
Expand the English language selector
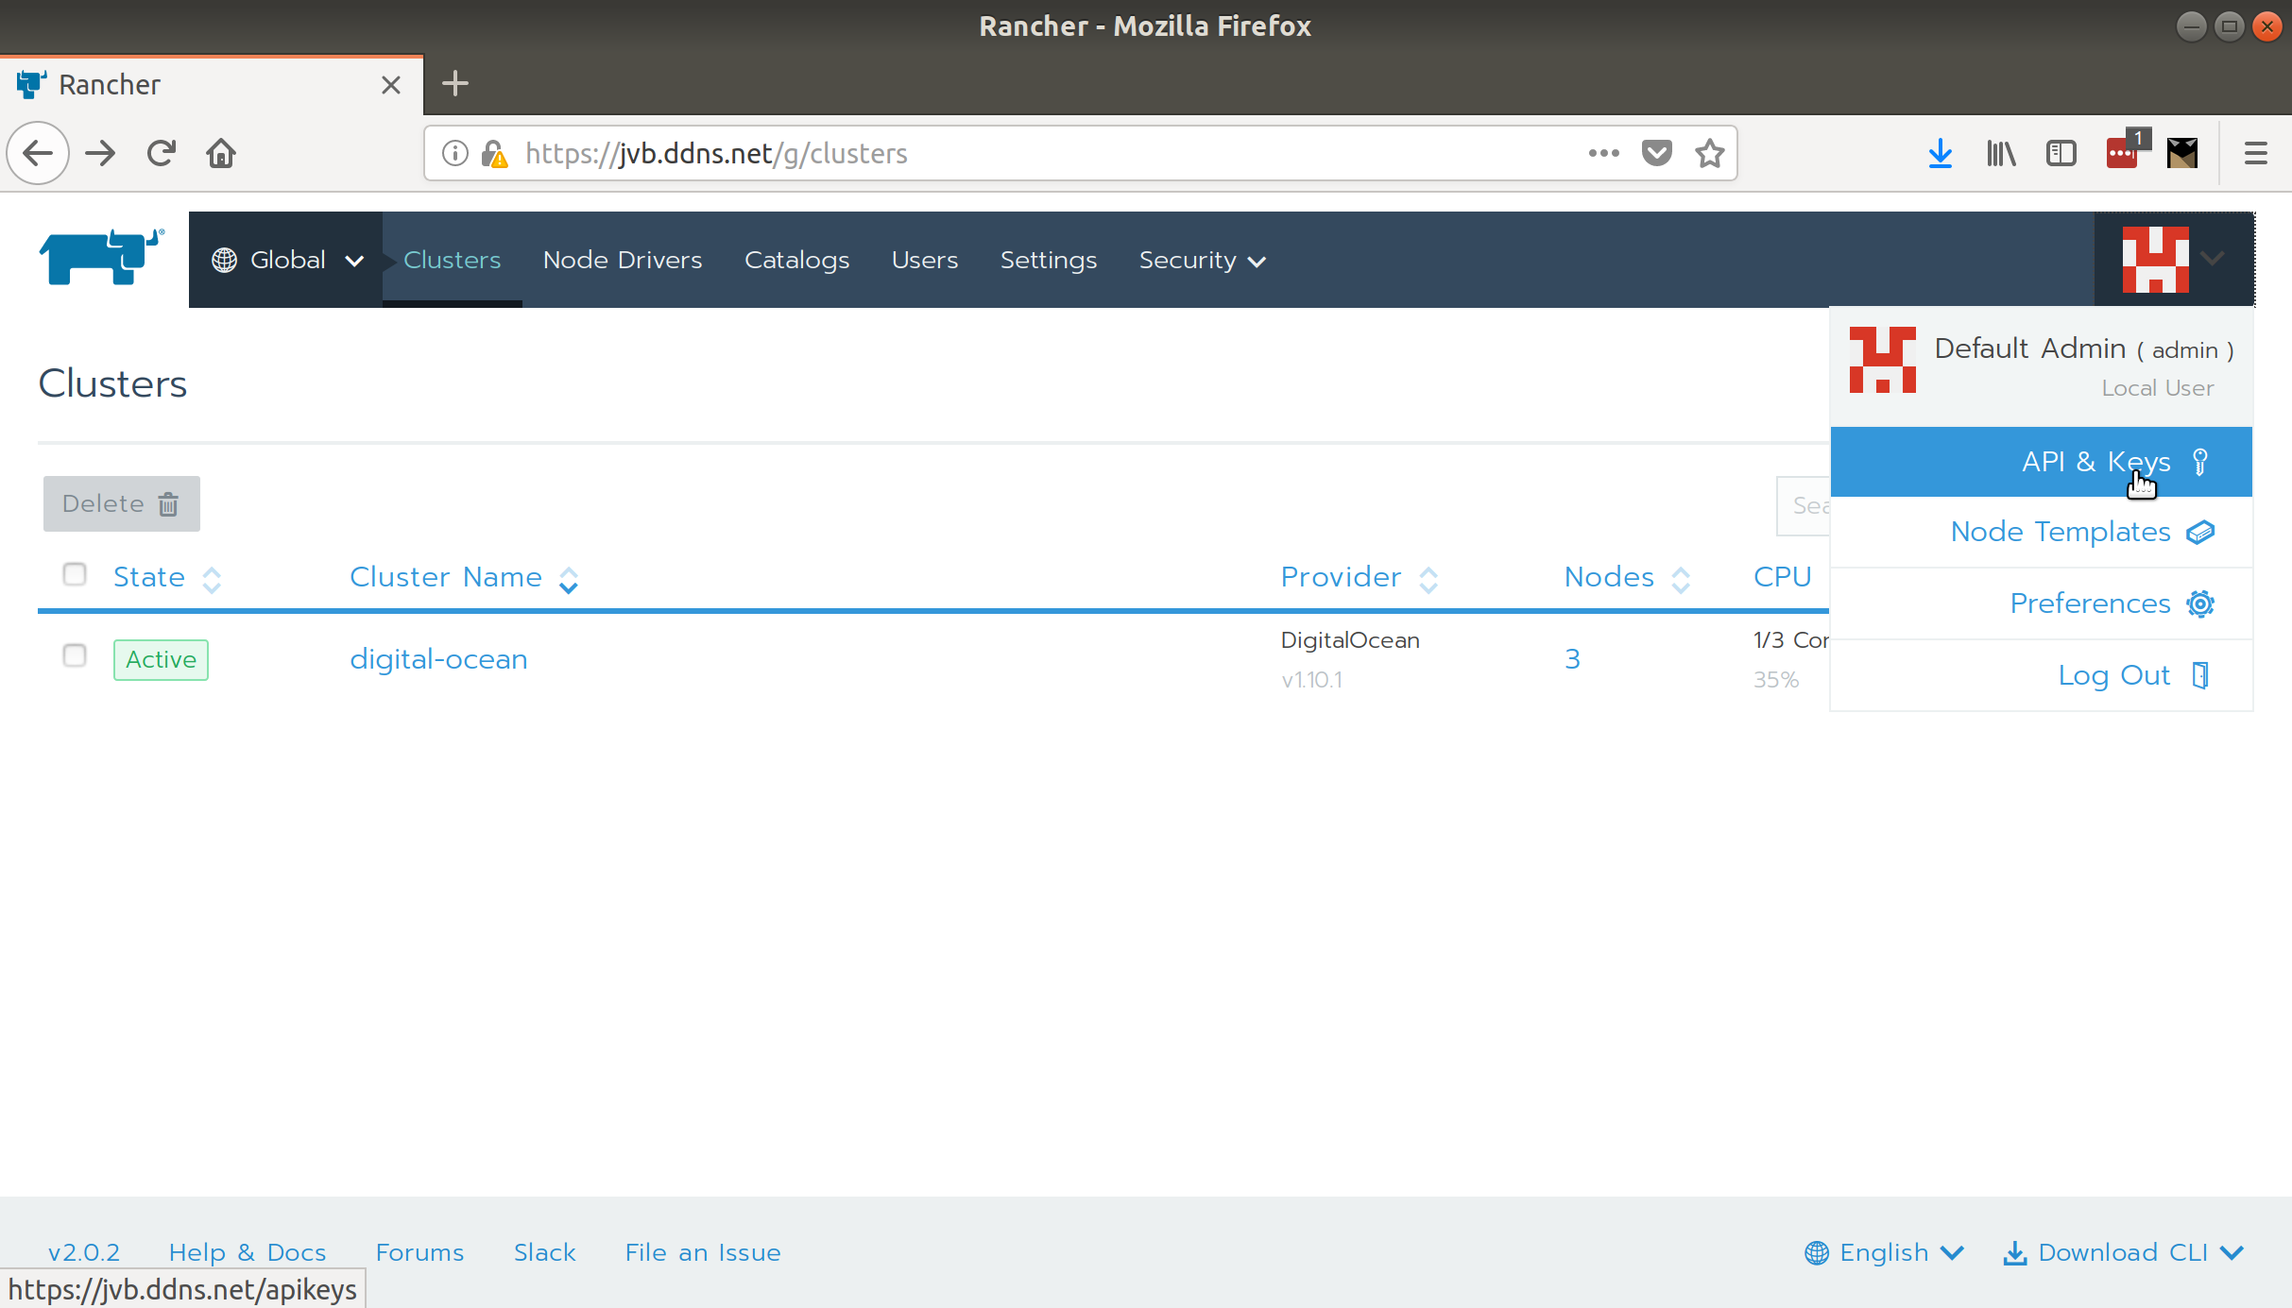[1884, 1252]
